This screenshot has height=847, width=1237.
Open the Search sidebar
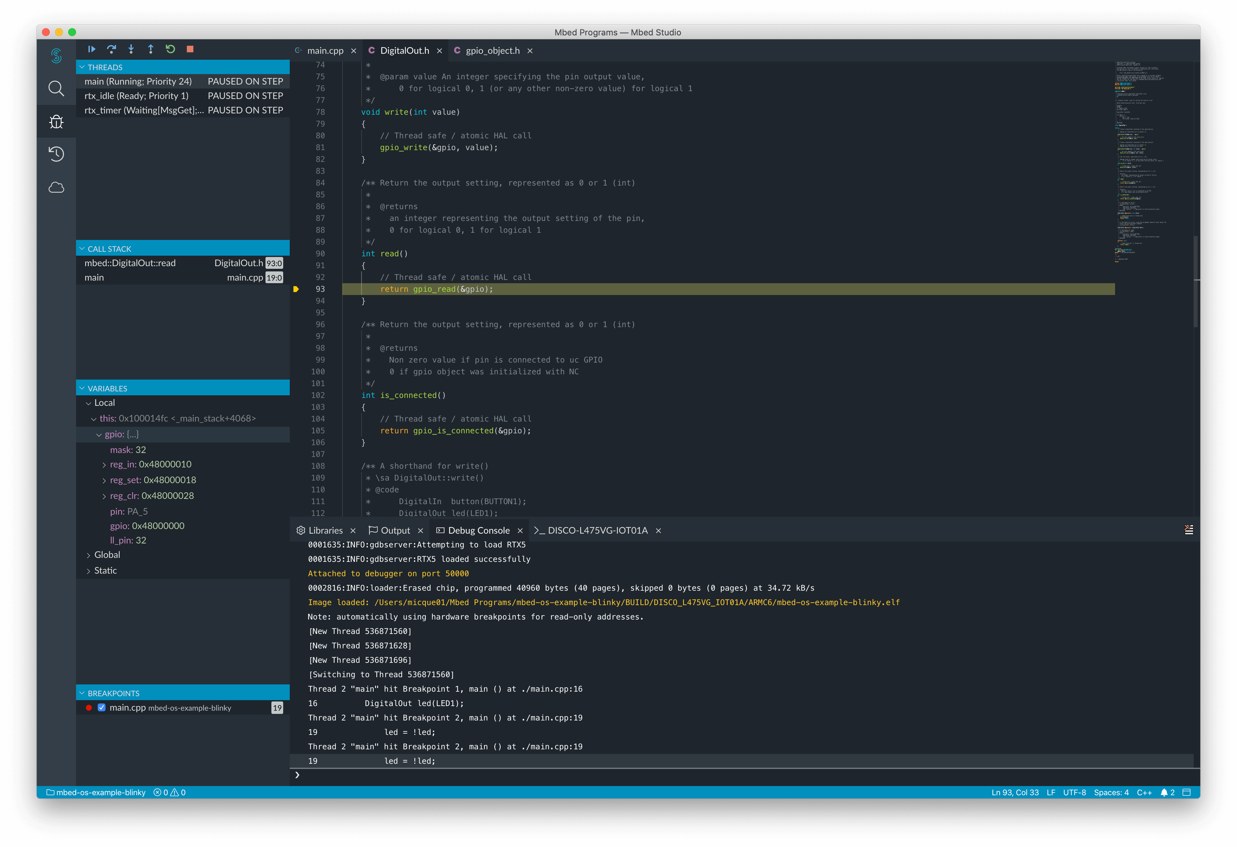point(56,89)
